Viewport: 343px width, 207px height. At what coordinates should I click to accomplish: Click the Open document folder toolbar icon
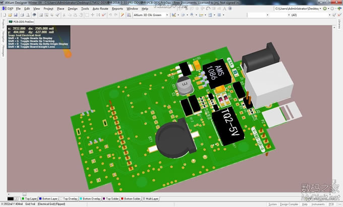pyautogui.click(x=10, y=15)
